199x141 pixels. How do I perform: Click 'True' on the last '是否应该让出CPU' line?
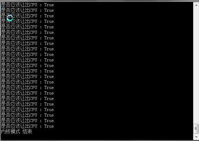[x=49, y=126]
